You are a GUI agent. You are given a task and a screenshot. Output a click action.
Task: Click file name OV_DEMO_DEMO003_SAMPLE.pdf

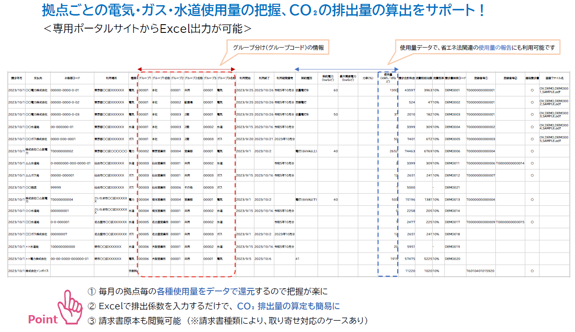point(554,115)
